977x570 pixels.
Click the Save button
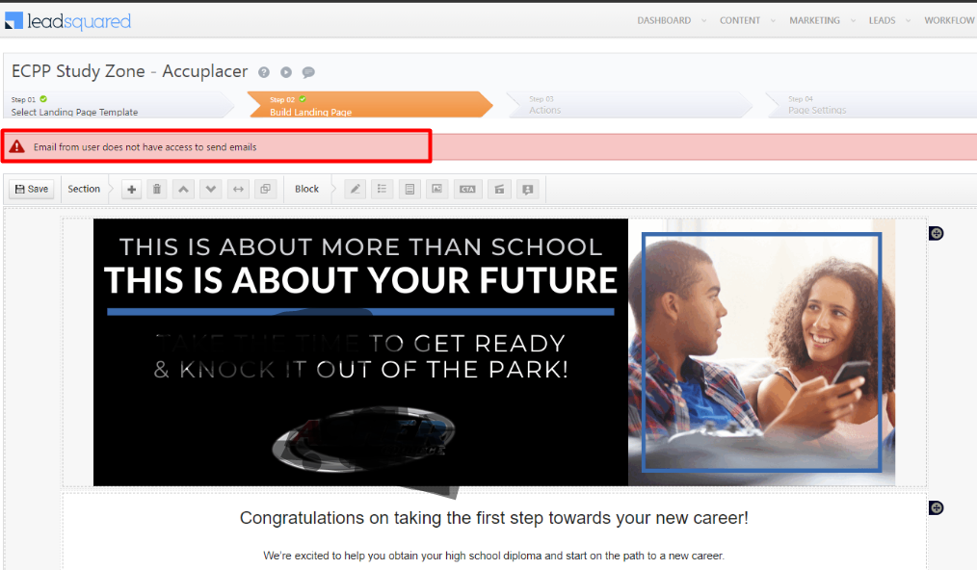pyautogui.click(x=32, y=189)
